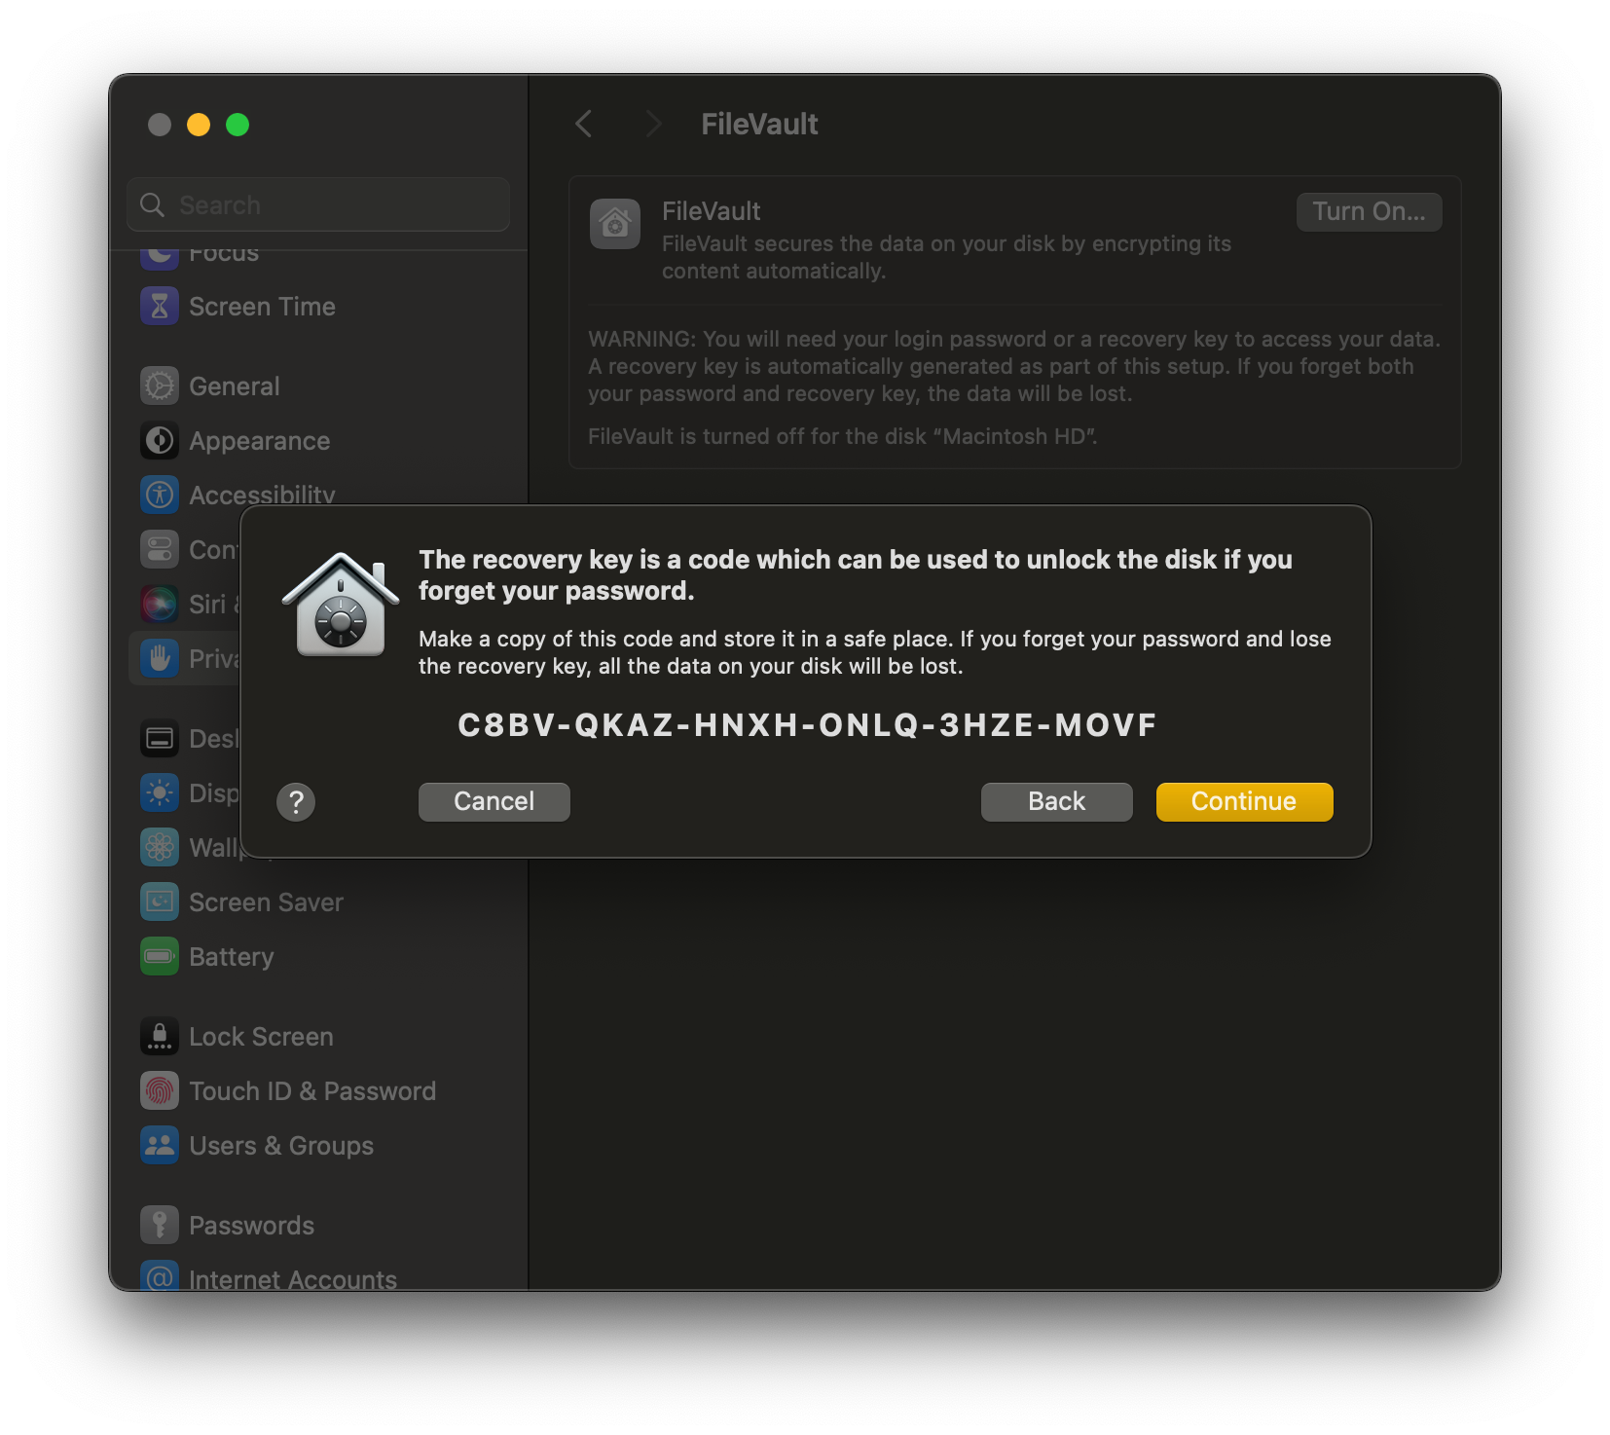1610x1435 pixels.
Task: Open Lock Screen settings
Action: pos(318,1037)
